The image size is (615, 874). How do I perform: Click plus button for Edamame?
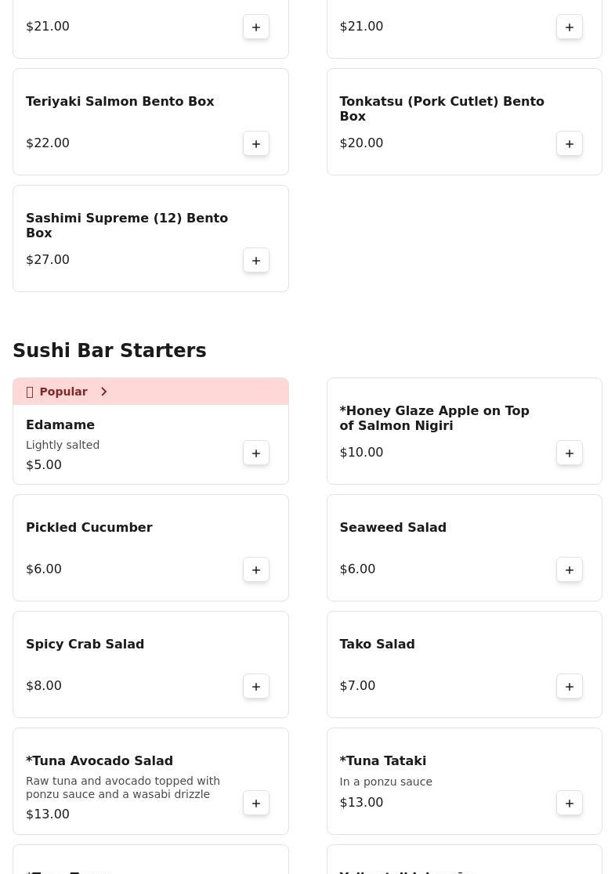pyautogui.click(x=256, y=453)
